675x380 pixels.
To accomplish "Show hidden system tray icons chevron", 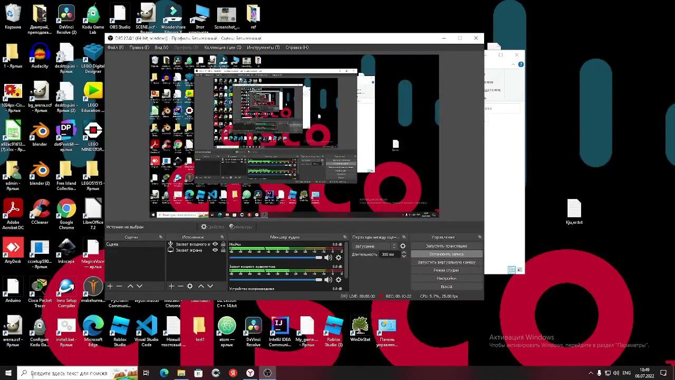I will pos(591,373).
